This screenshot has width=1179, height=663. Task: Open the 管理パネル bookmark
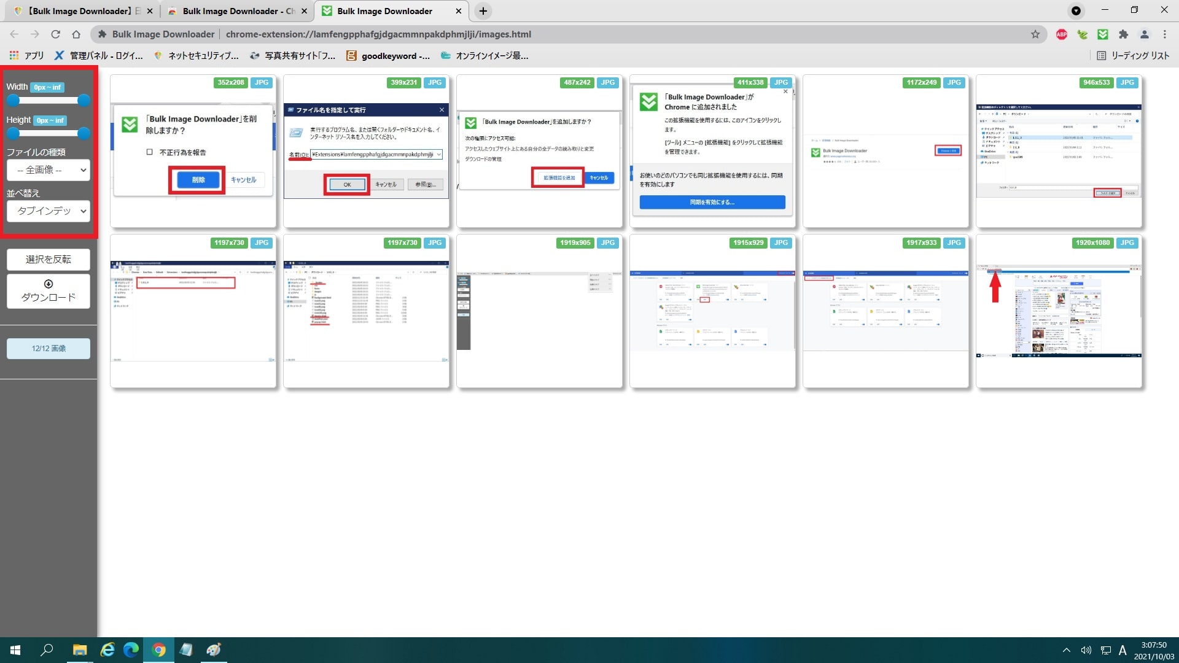coord(98,55)
